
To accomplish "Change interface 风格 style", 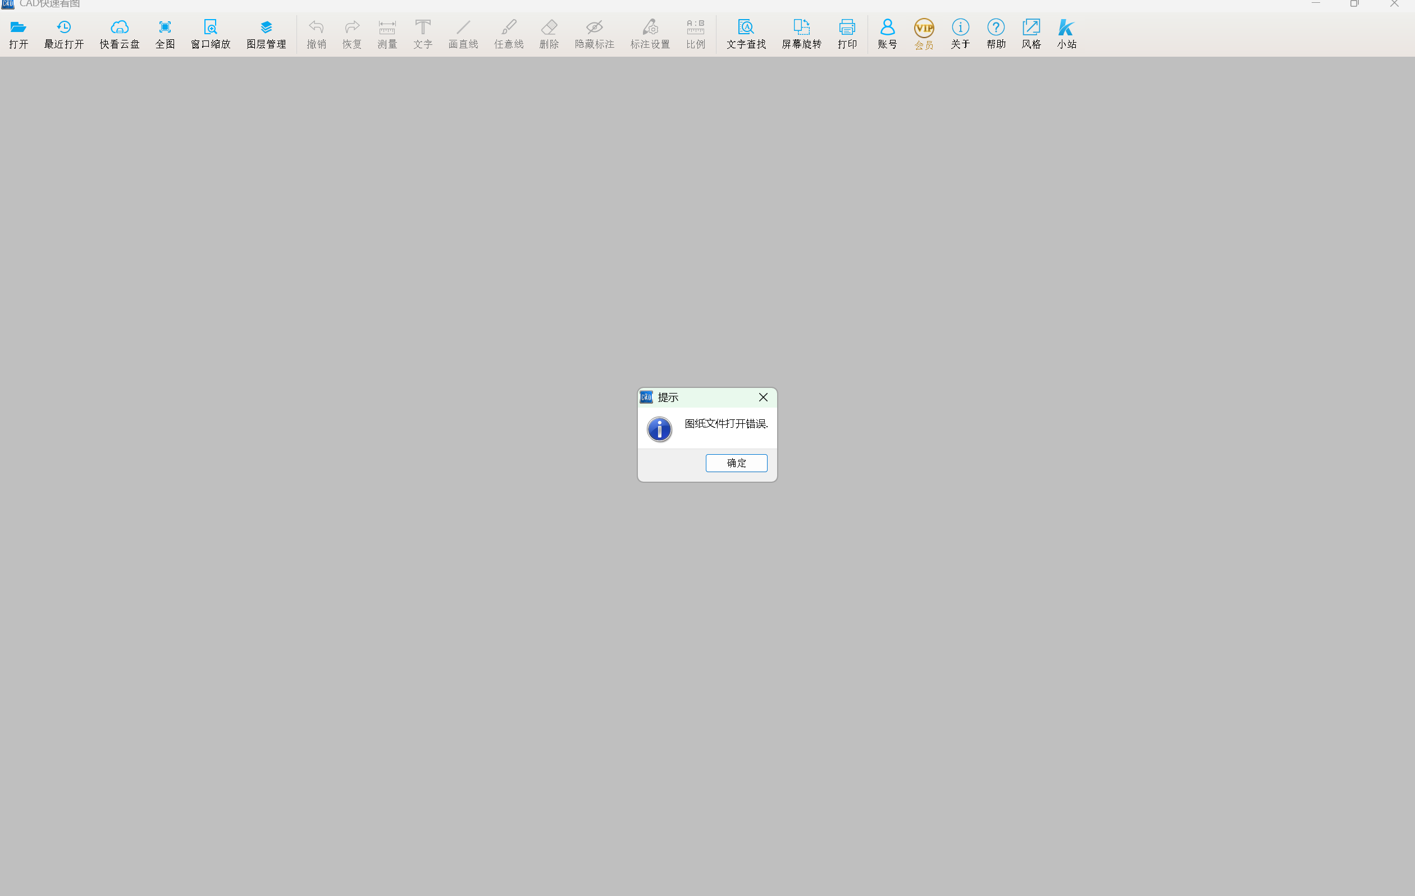I will [x=1031, y=28].
